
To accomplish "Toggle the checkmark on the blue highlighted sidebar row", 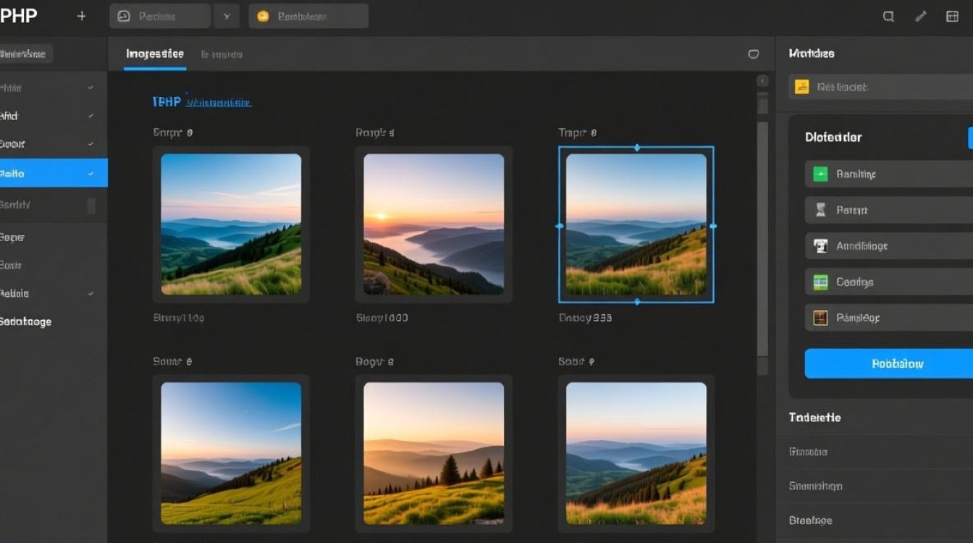I will 90,174.
